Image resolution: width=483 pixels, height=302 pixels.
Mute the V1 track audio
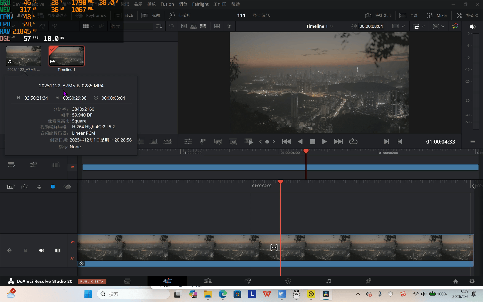(x=42, y=250)
